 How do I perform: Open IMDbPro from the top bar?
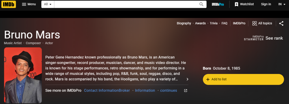[x=218, y=4]
